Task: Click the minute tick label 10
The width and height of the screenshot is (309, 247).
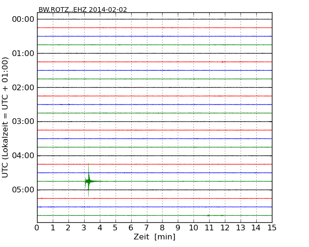Action: (x=193, y=228)
